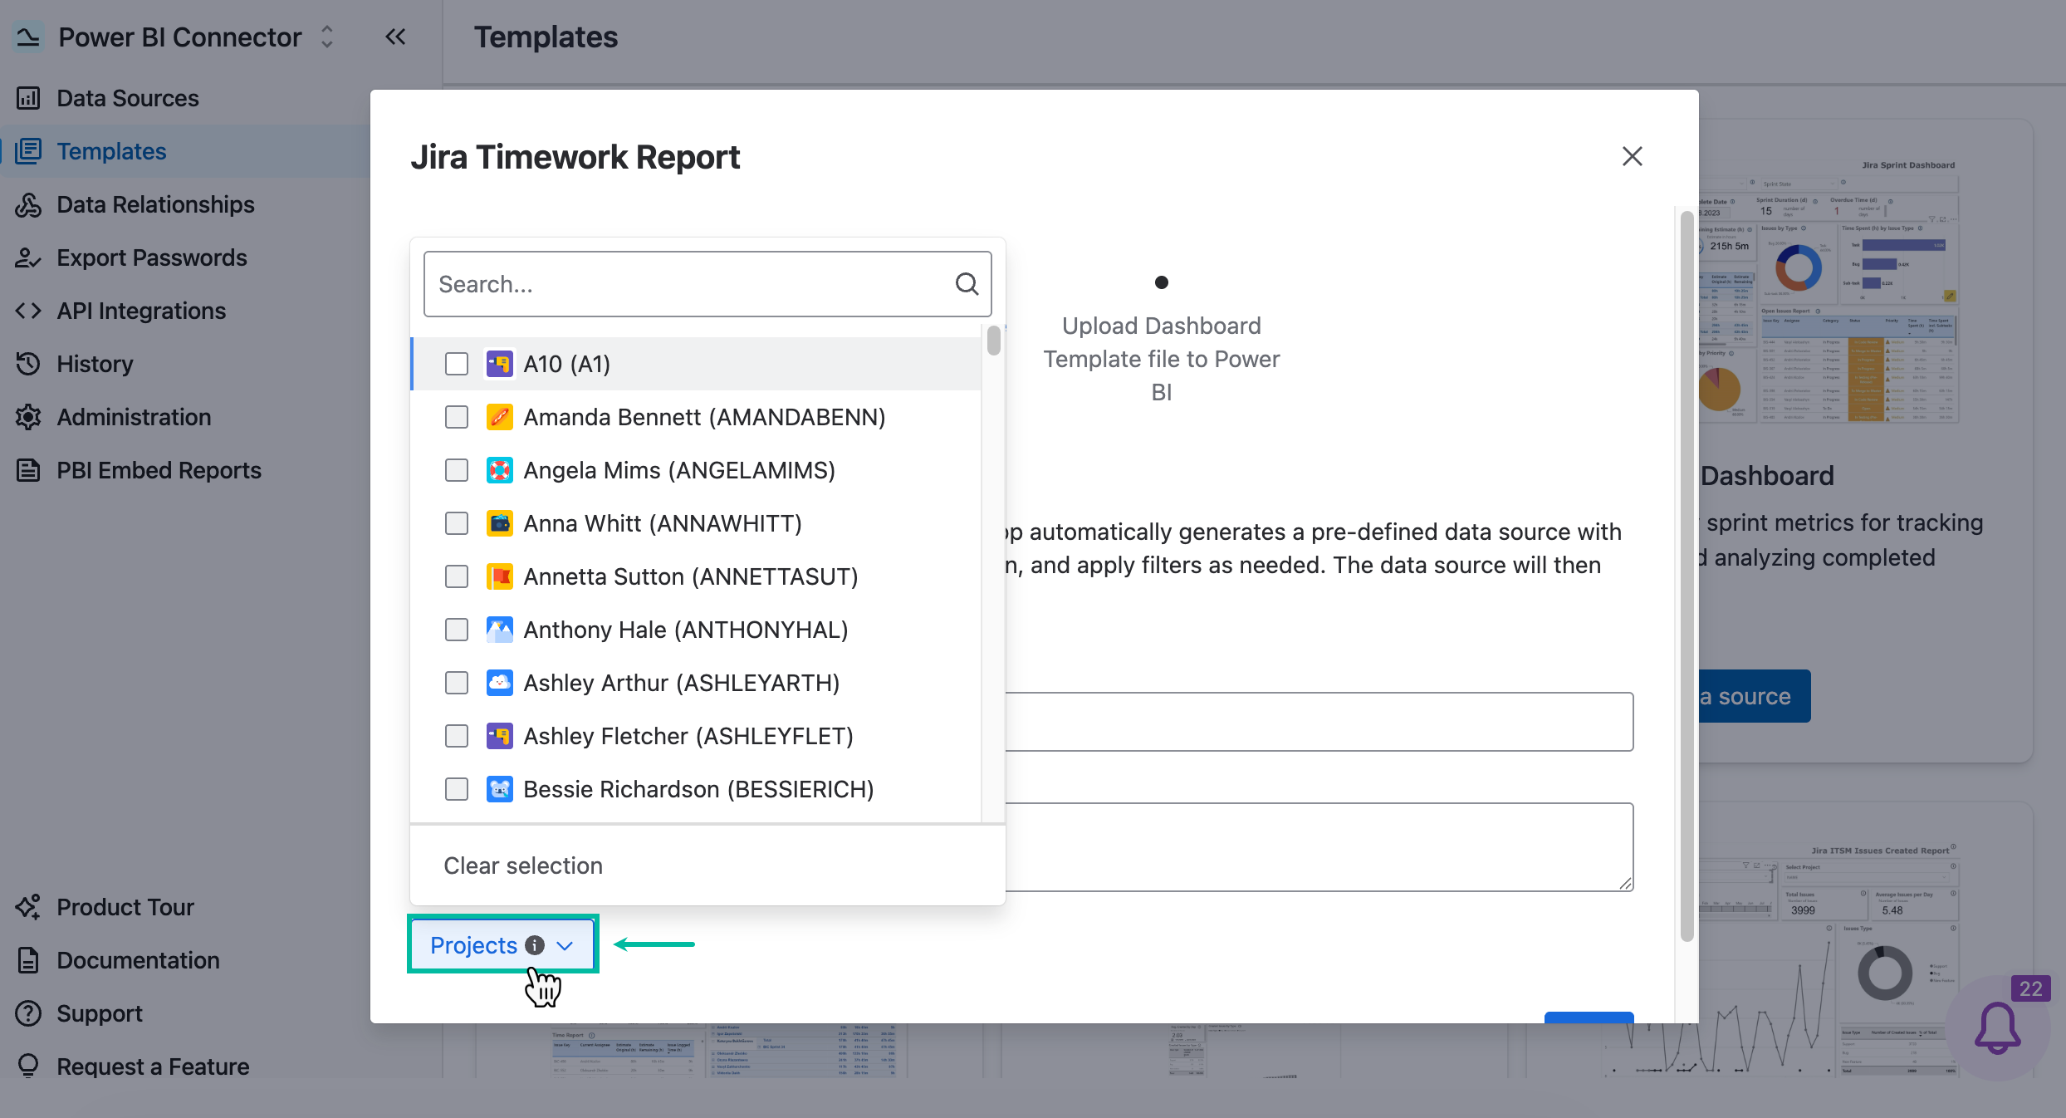
Task: Click the search magnifier icon in dropdown
Action: (967, 284)
